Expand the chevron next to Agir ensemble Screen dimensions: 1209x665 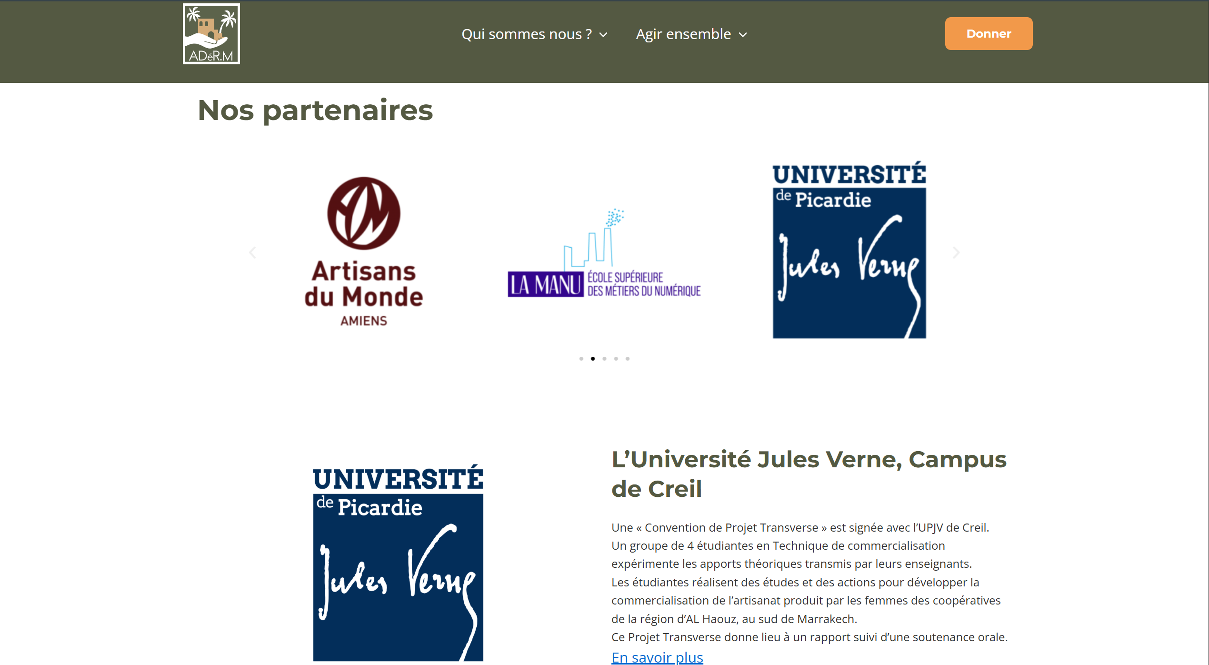[x=743, y=35]
